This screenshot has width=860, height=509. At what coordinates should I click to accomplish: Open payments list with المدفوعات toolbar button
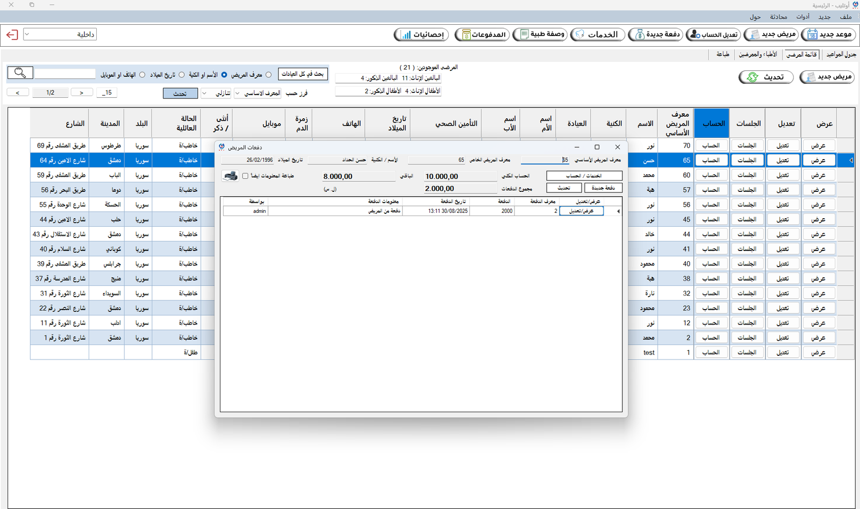[x=482, y=35]
